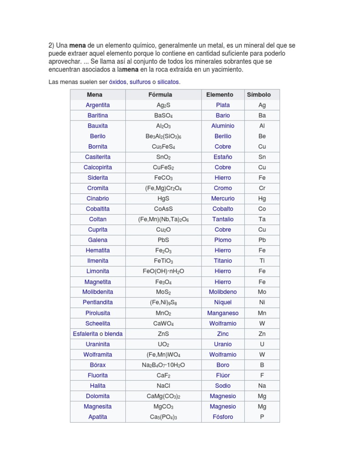Open the Galena mineral page
The height and width of the screenshot is (467, 350).
(x=98, y=240)
